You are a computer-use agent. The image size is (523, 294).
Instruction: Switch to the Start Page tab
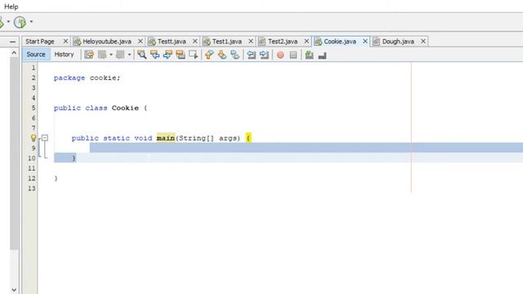[x=40, y=42]
